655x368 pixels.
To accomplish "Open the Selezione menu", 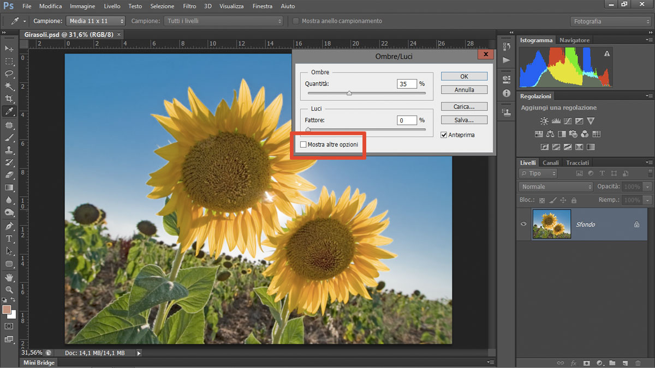I will pos(162,7).
